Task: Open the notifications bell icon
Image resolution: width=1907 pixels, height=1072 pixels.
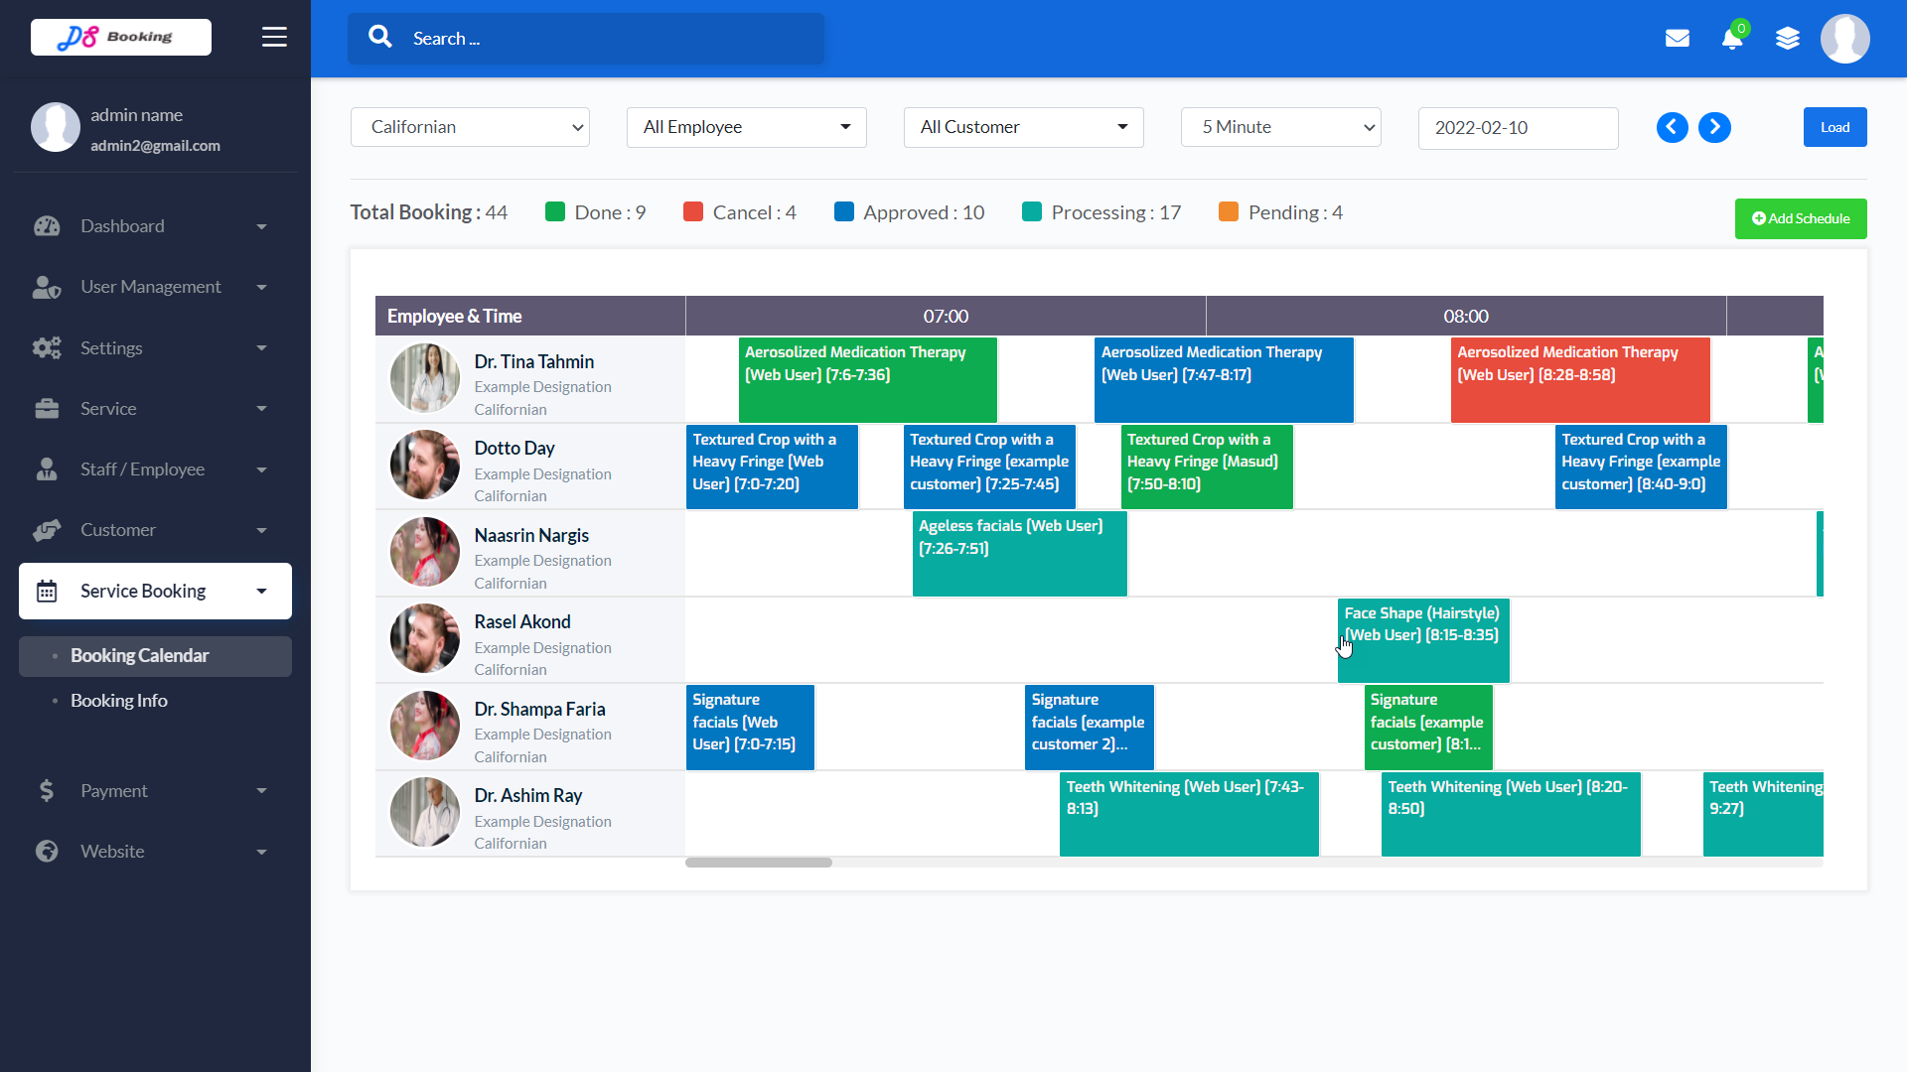Action: click(1732, 39)
